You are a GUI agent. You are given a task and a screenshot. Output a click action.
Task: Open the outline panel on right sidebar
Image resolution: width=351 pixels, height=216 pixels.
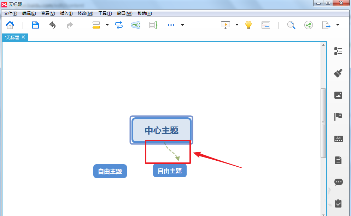(339, 51)
